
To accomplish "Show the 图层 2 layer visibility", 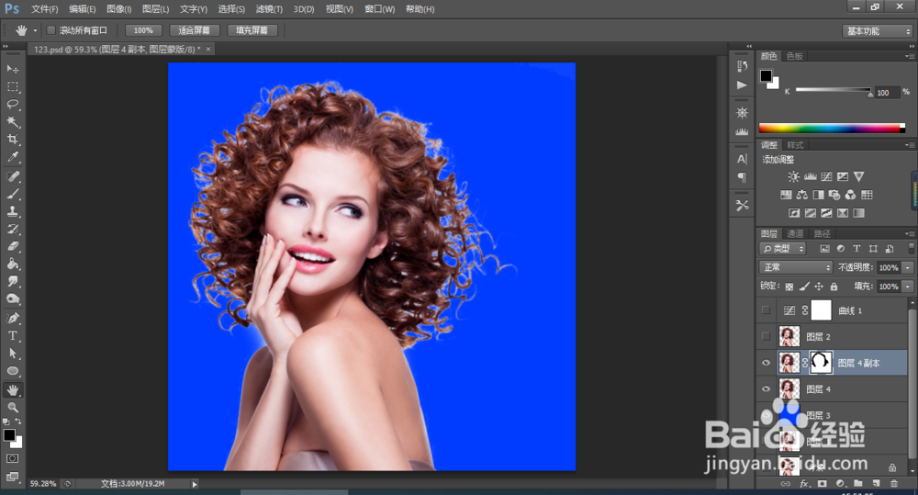I will click(x=766, y=336).
